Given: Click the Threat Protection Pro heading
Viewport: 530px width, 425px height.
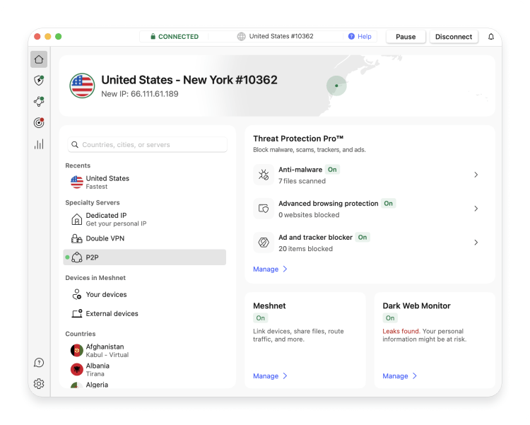Looking at the screenshot, I should click(298, 139).
